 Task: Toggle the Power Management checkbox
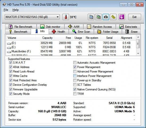75,67
